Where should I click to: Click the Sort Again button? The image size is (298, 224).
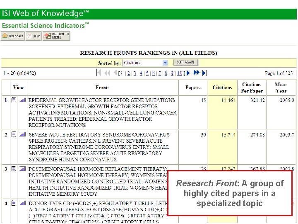tap(185, 62)
